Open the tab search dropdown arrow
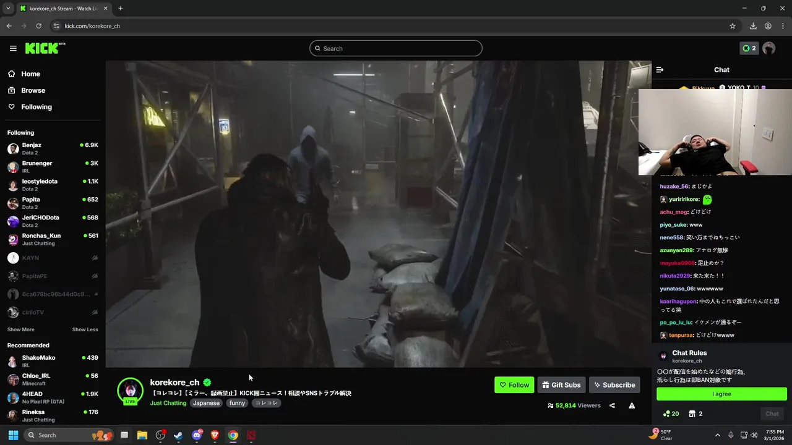Viewport: 792px width, 445px height. (7, 9)
